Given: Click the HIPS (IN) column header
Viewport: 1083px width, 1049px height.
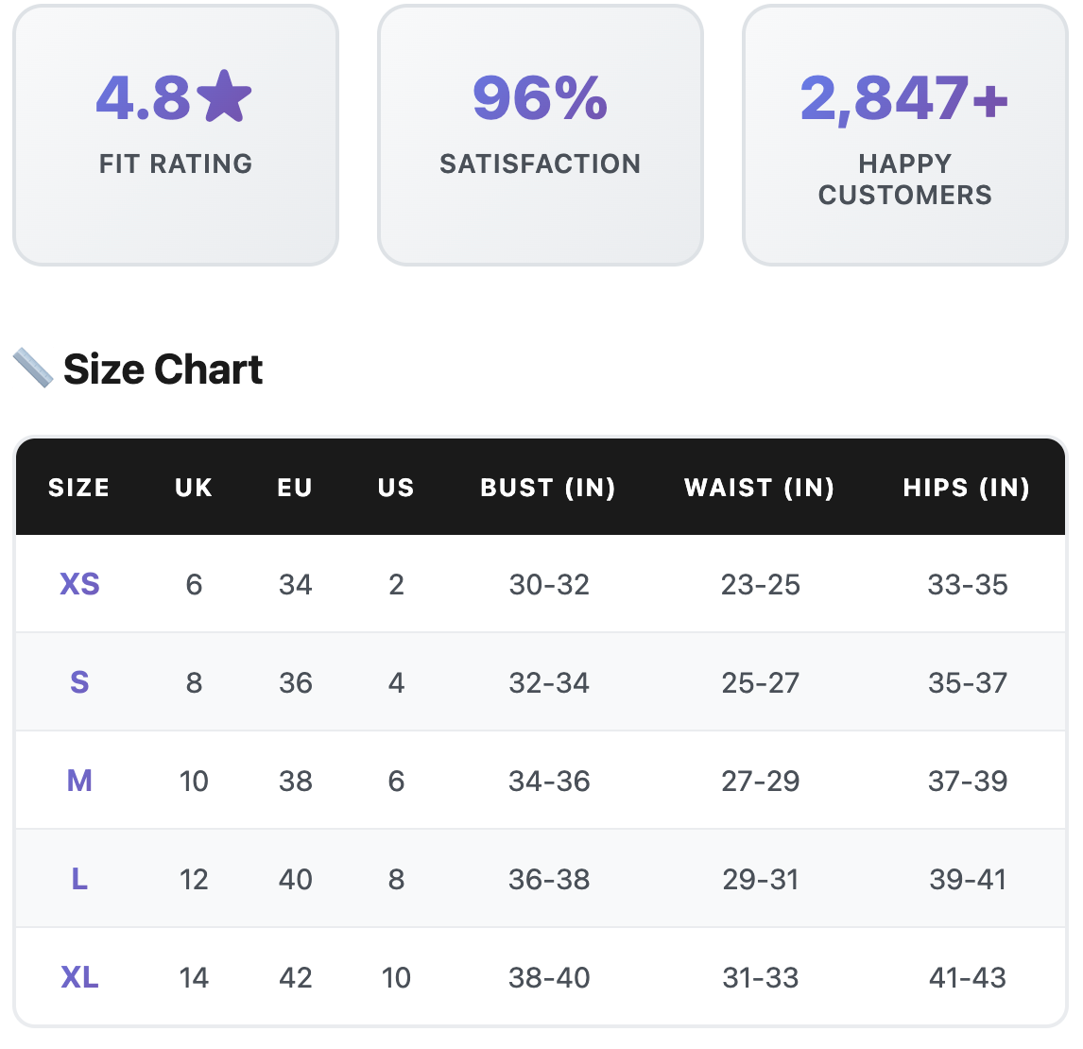Looking at the screenshot, I should (x=966, y=488).
